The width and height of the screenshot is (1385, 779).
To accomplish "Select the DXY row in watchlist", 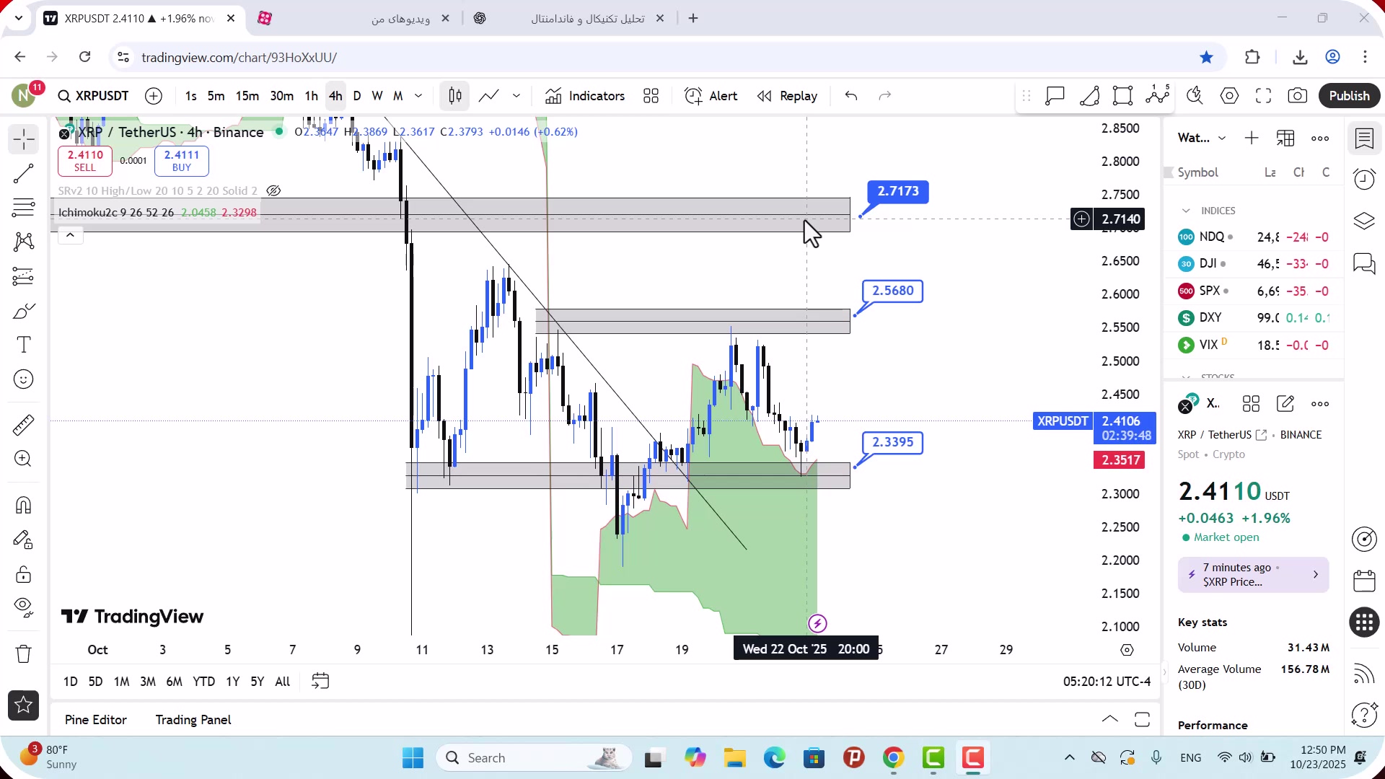I will tap(1254, 318).
